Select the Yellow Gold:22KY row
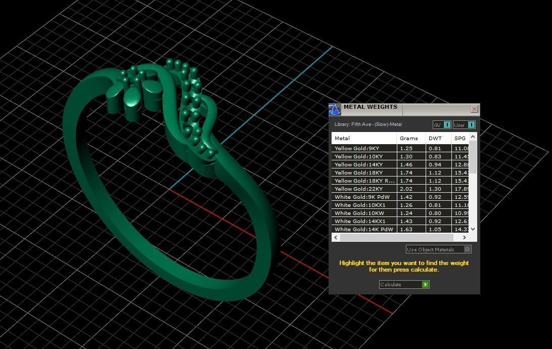This screenshot has width=552, height=349. coord(400,189)
